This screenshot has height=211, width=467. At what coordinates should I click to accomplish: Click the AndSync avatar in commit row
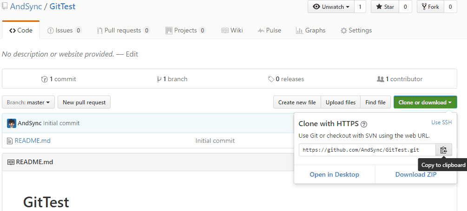click(12, 123)
